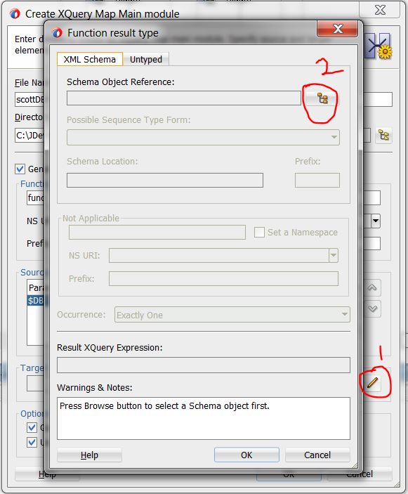Screen dimensions: 408x494
Task: Switch to the Untyped tab
Action: click(x=146, y=59)
